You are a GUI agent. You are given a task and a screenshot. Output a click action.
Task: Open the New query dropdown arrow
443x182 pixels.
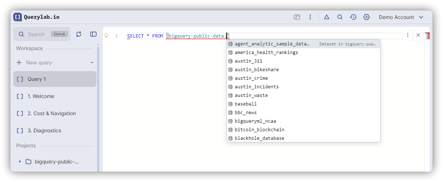(92, 63)
